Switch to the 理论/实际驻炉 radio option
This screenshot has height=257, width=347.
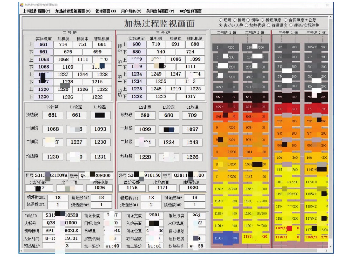(291, 26)
